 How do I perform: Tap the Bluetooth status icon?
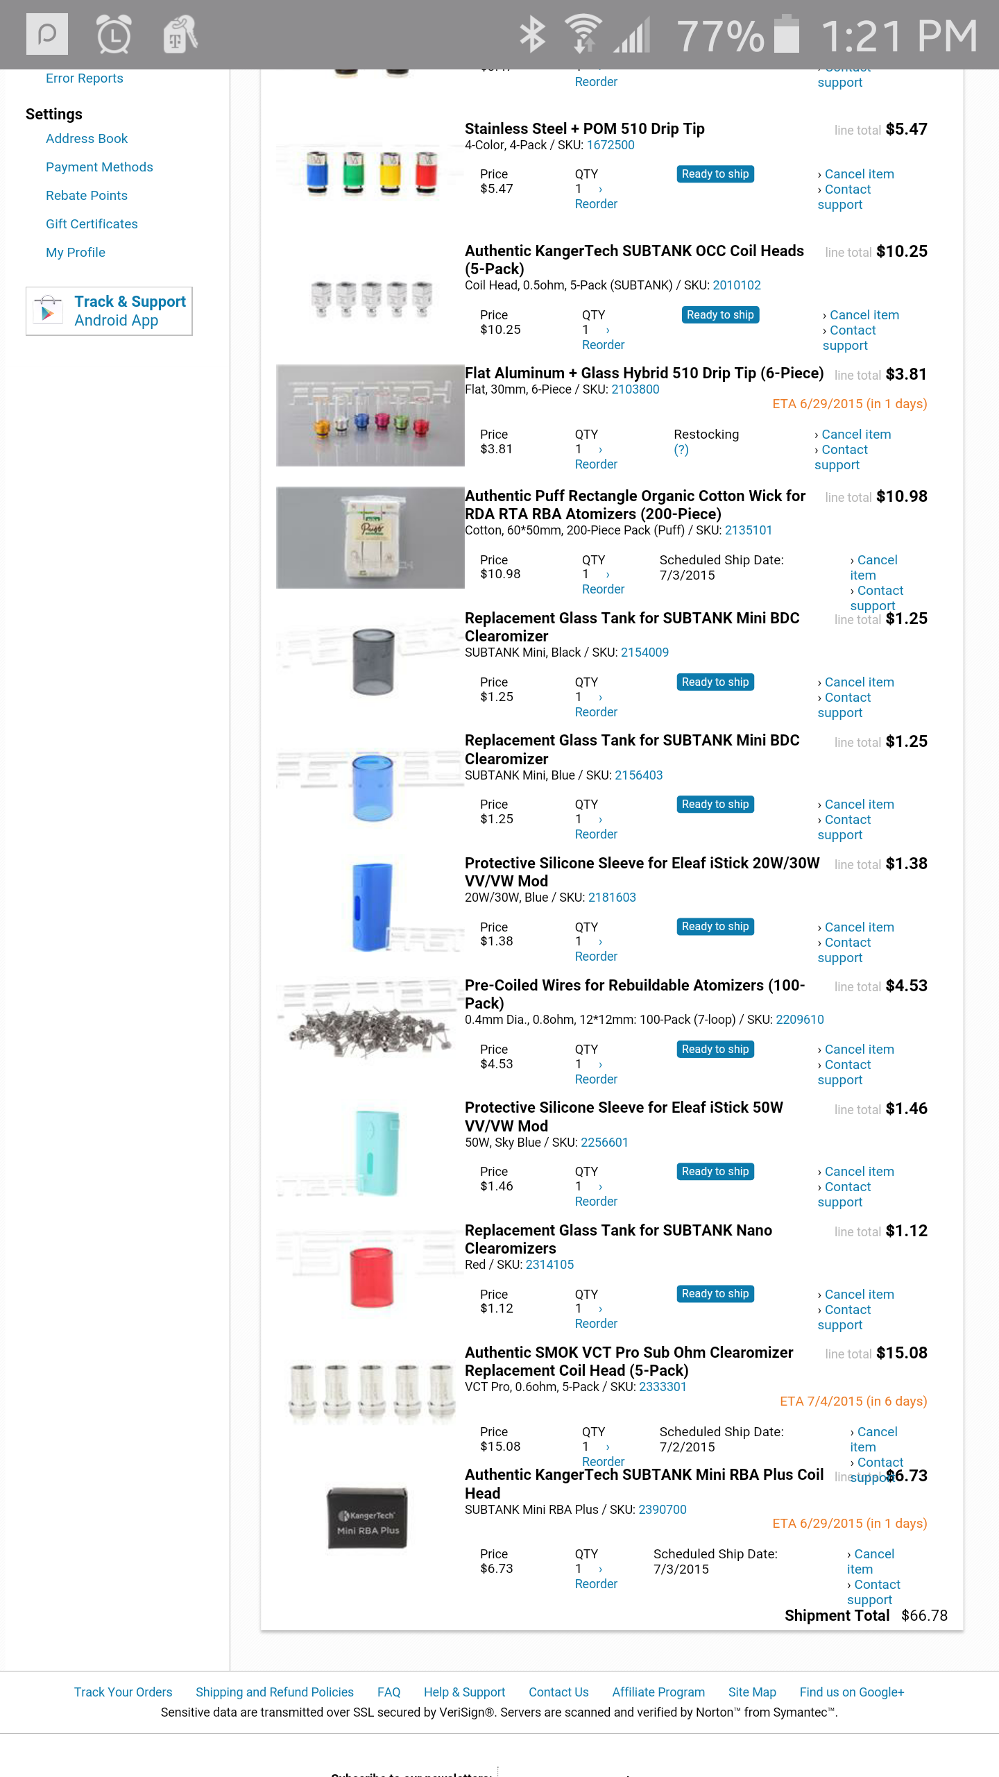[533, 34]
